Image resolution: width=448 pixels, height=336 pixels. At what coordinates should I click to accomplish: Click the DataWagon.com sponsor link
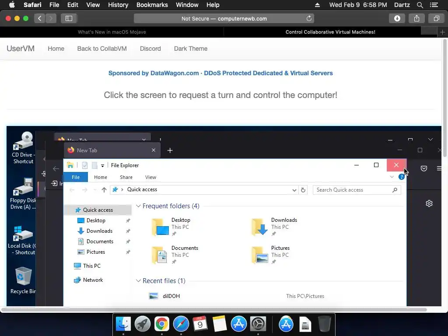(220, 73)
